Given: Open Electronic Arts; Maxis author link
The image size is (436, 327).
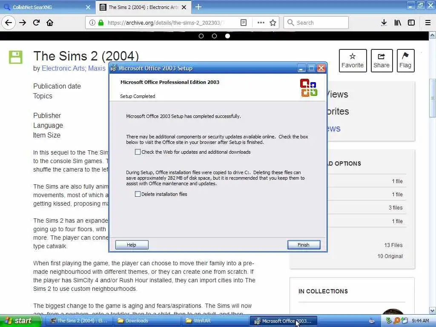Looking at the screenshot, I should (x=74, y=69).
